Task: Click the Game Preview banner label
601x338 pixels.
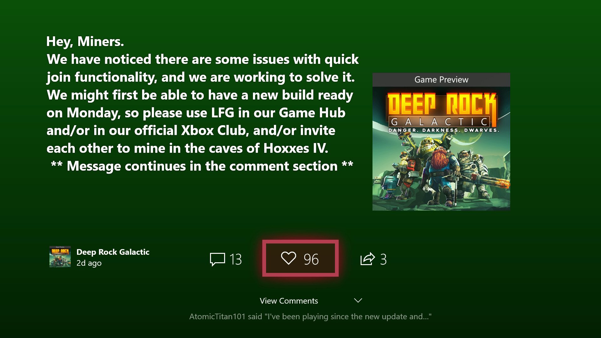Action: (441, 79)
